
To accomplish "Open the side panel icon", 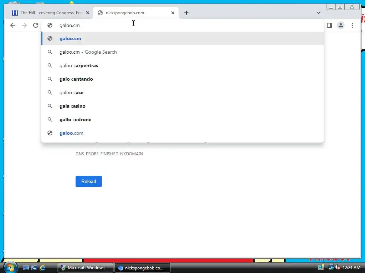I will point(329,25).
